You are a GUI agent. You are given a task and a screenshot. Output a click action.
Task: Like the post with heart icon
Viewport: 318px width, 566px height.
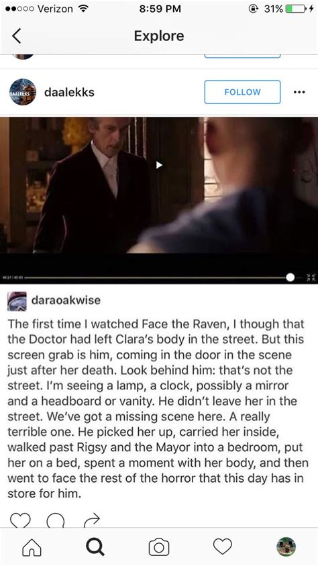19,521
